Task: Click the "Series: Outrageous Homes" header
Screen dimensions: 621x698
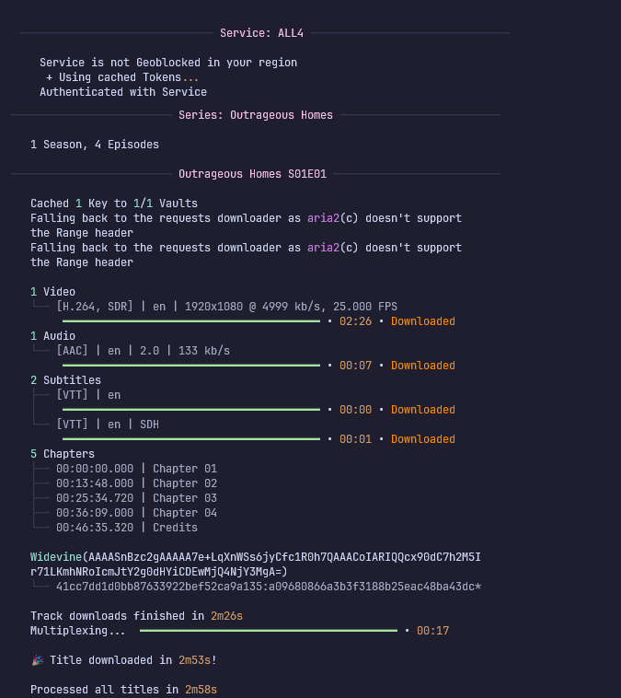Action: [x=256, y=115]
